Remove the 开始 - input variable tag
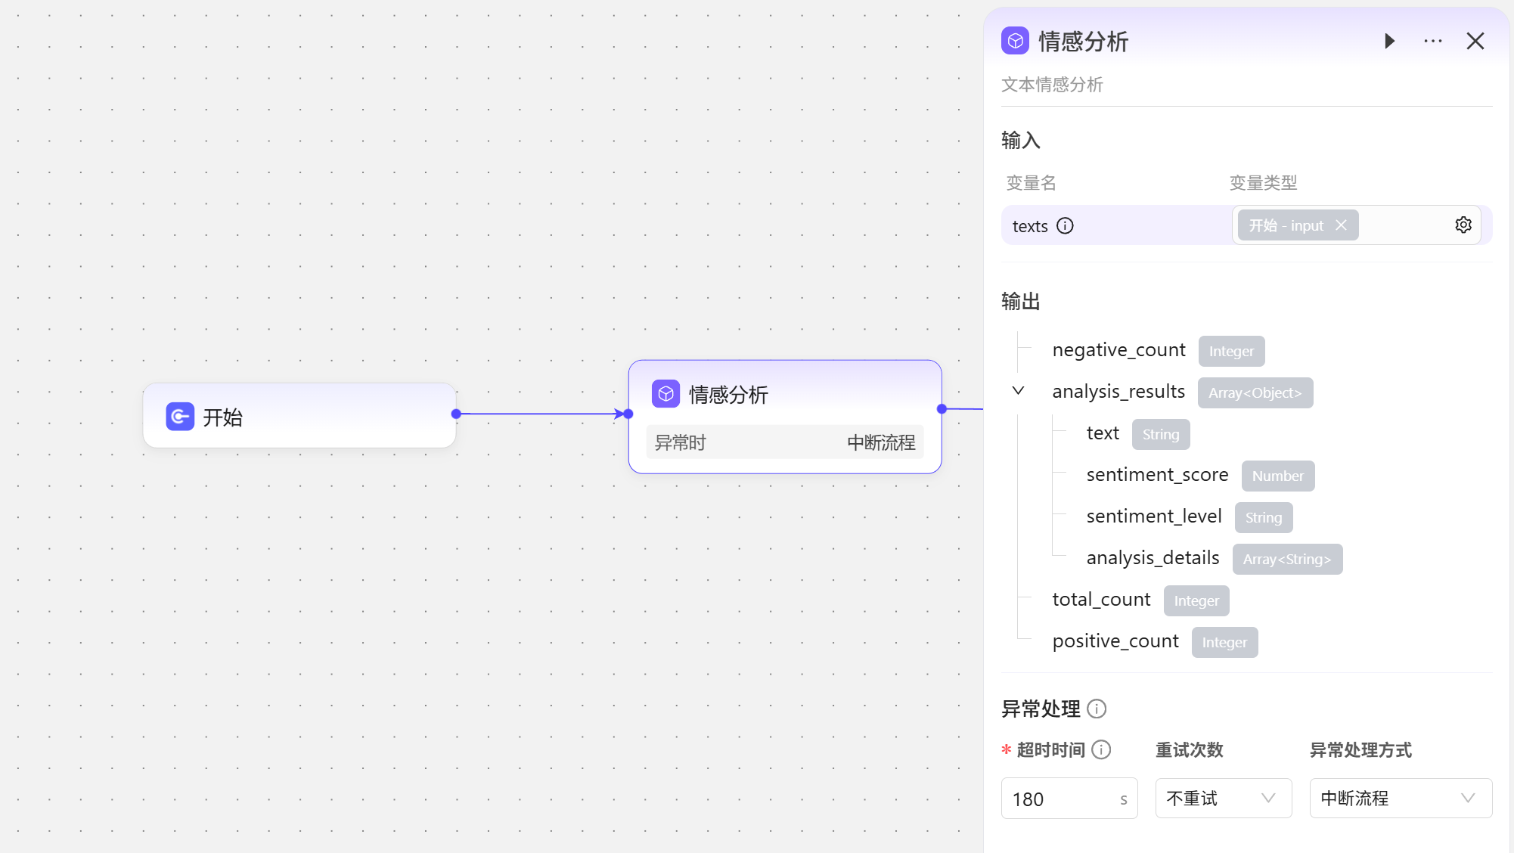This screenshot has height=853, width=1514. coord(1341,225)
